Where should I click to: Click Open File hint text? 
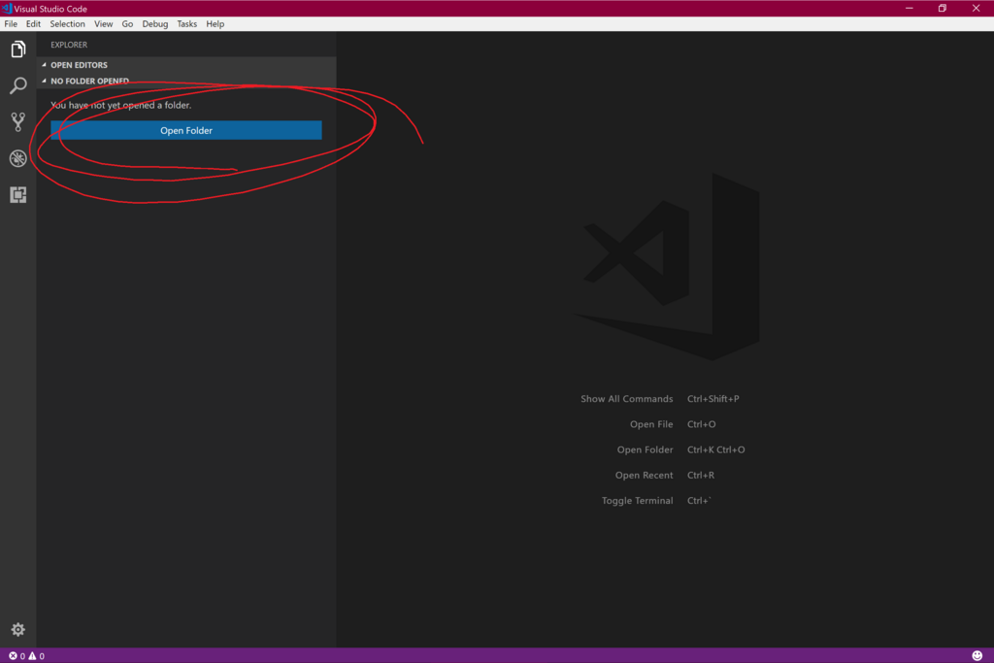tap(651, 424)
